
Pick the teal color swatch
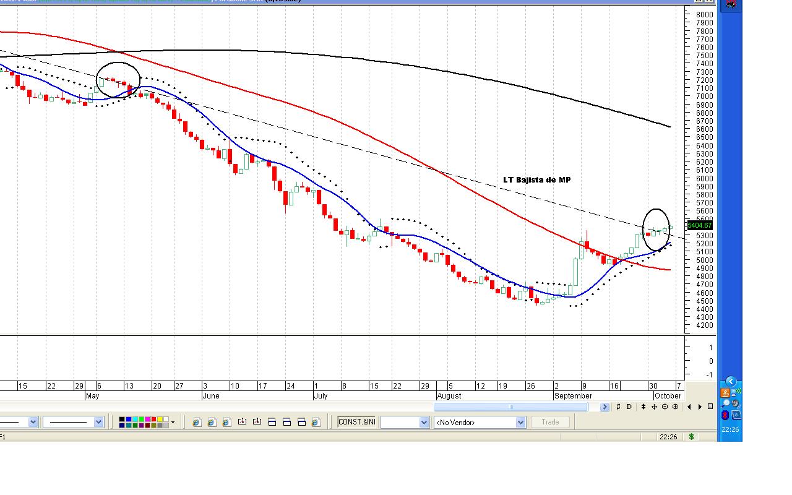tap(128, 425)
